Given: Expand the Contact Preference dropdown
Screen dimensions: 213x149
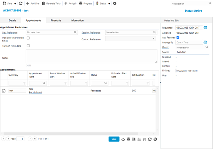Looking at the screenshot, I should pyautogui.click(x=154, y=38).
